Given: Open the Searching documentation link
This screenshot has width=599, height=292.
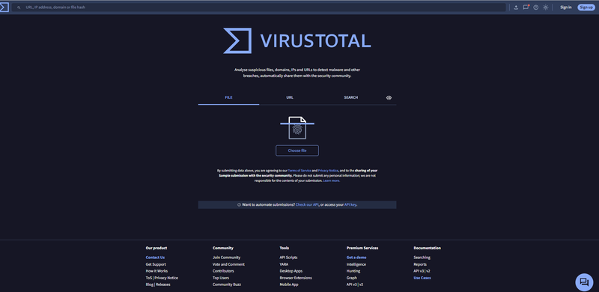Looking at the screenshot, I should click(422, 258).
